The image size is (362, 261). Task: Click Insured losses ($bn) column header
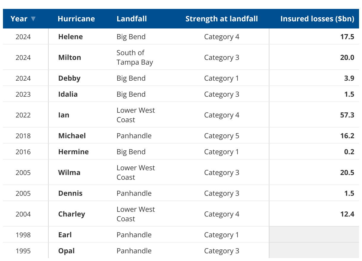click(x=317, y=19)
